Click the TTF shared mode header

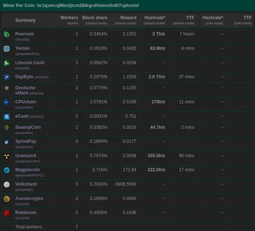(184, 20)
